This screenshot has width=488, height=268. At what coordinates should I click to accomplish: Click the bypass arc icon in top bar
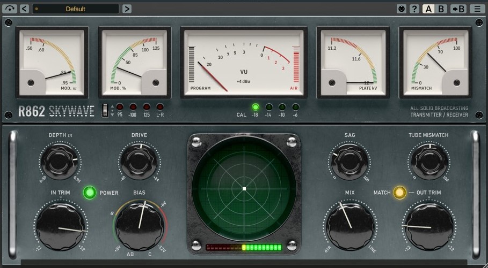9,9
